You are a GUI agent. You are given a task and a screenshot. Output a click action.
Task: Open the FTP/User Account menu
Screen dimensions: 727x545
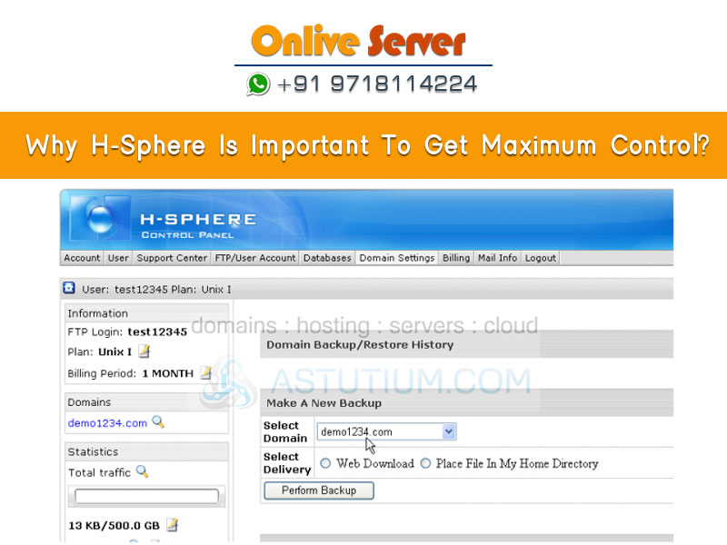click(255, 258)
